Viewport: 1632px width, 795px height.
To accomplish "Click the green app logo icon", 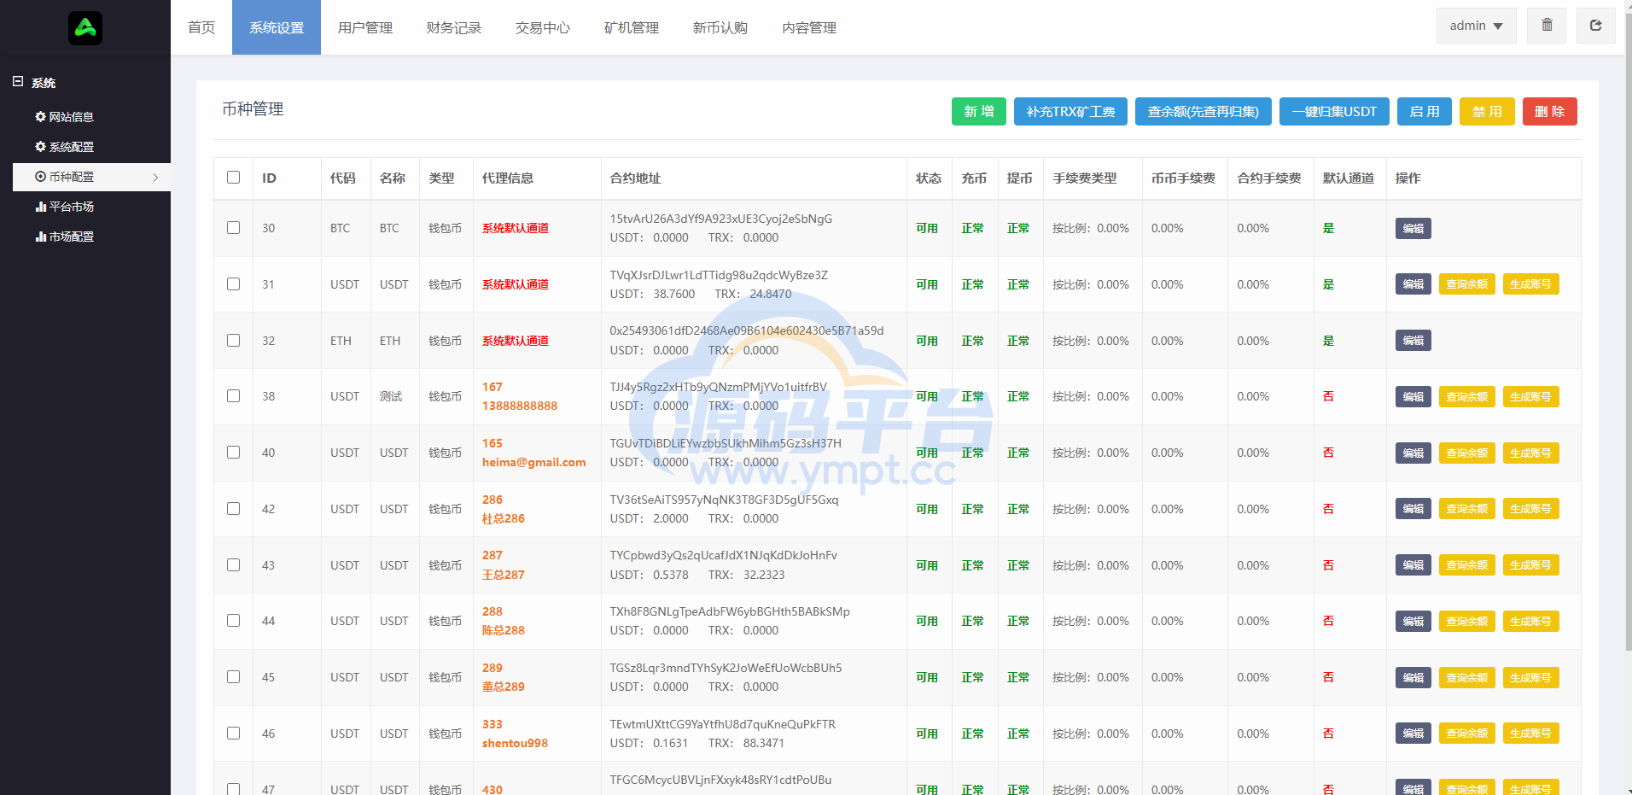I will (85, 28).
